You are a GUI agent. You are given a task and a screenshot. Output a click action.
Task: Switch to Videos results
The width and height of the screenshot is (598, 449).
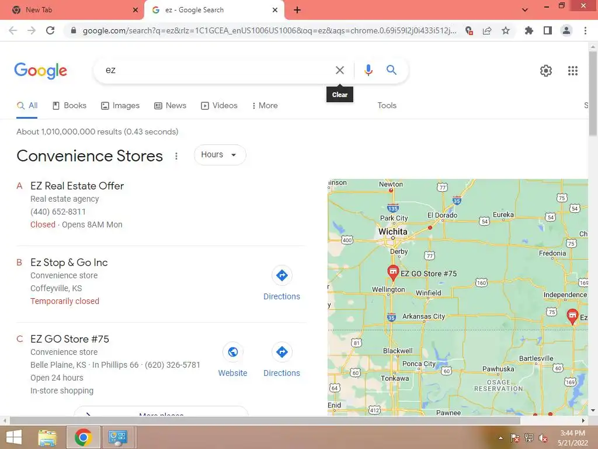(220, 105)
